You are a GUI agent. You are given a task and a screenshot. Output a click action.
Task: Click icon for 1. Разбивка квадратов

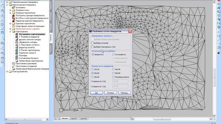tap(17, 37)
